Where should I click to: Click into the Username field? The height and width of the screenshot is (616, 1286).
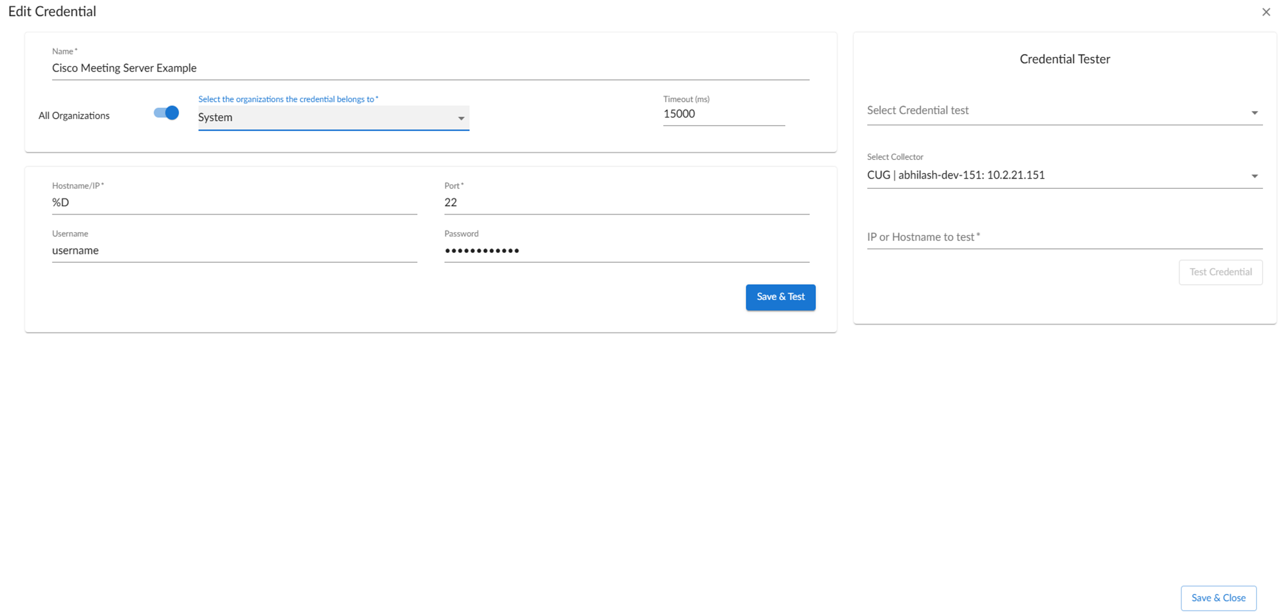(234, 251)
